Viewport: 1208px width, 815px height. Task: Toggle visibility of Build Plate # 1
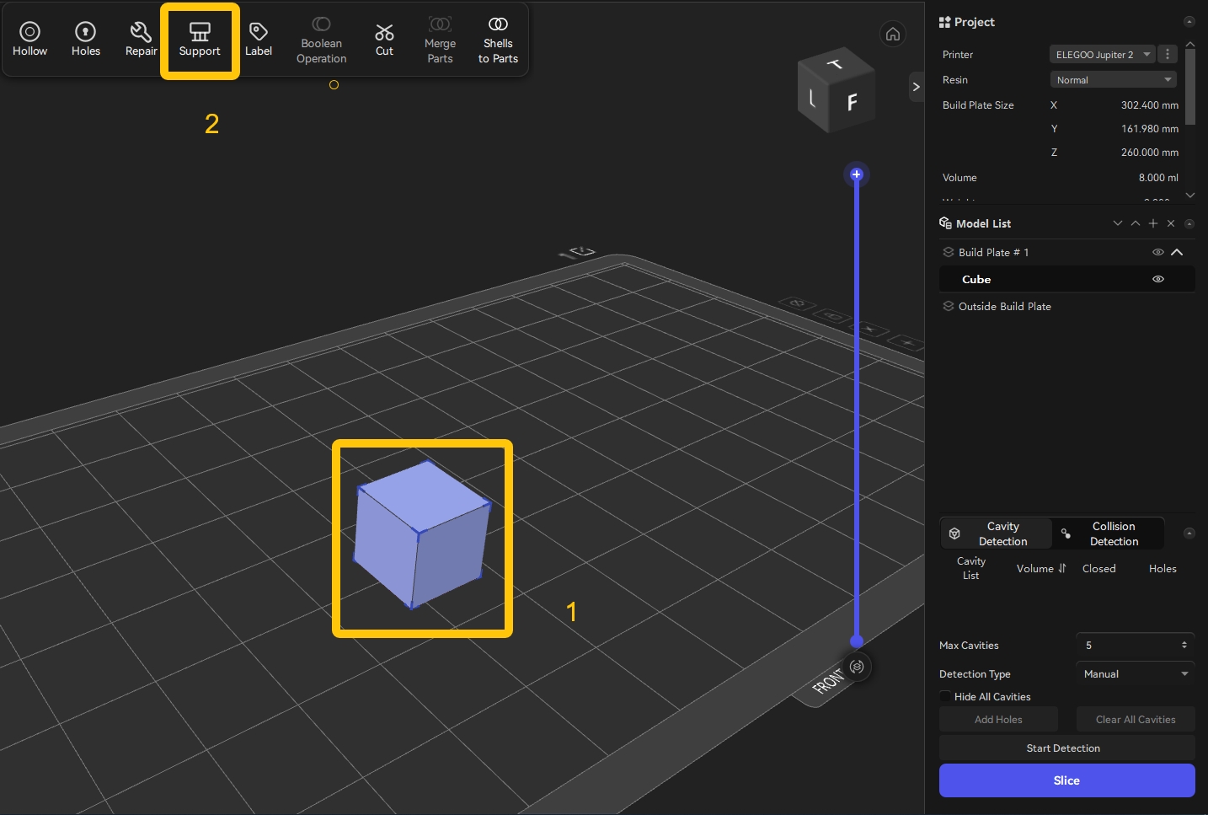coord(1158,252)
